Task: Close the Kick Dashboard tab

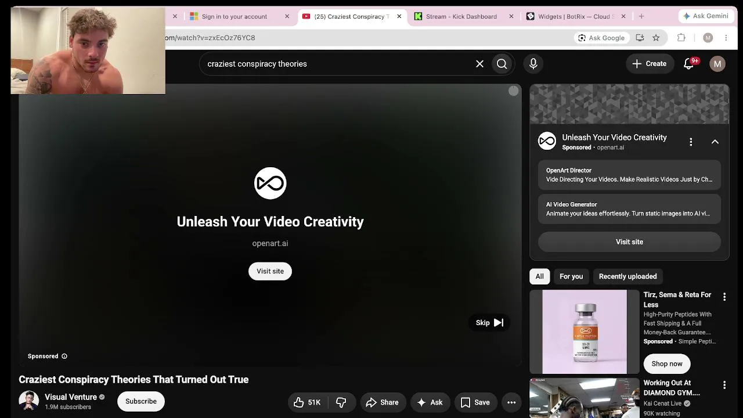Action: tap(511, 16)
